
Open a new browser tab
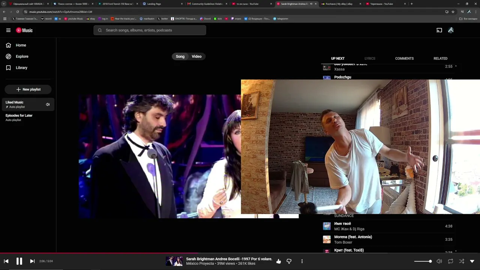coord(411,4)
